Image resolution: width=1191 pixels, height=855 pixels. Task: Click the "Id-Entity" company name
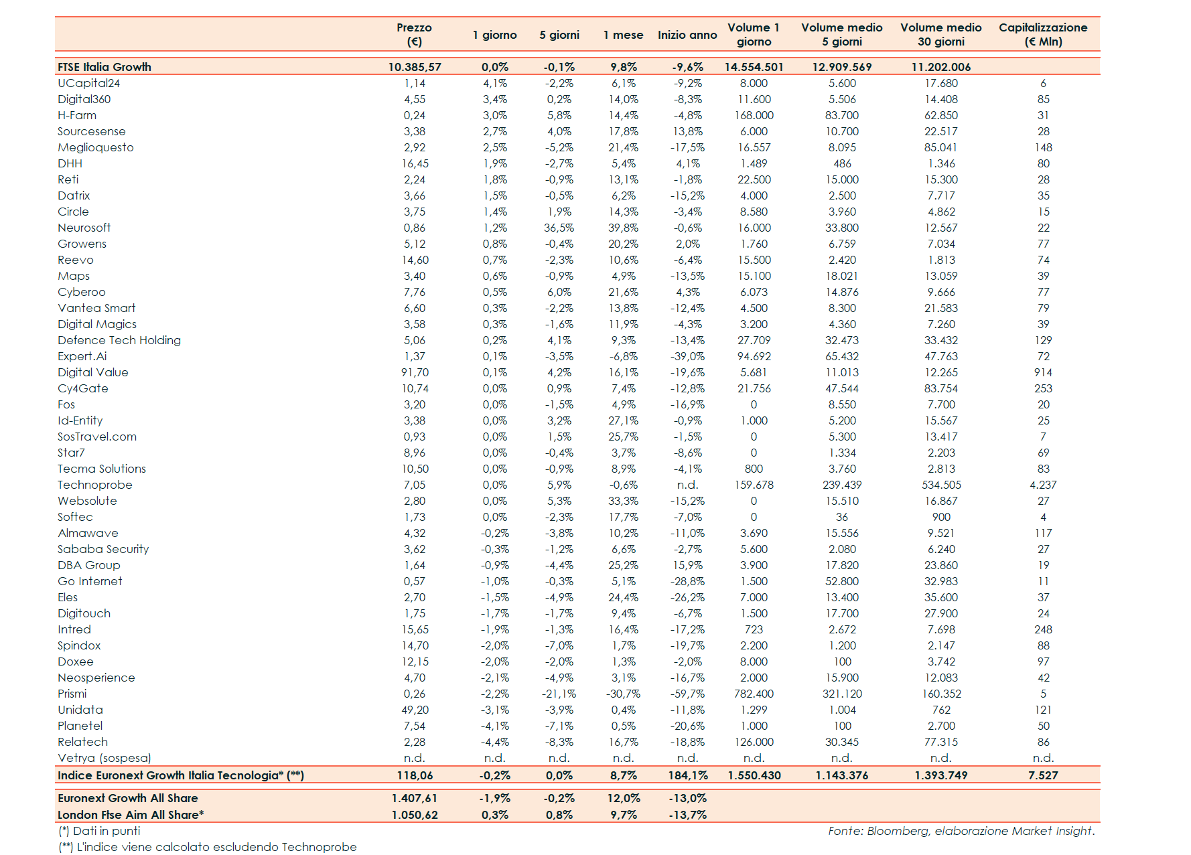point(80,420)
